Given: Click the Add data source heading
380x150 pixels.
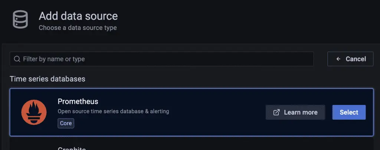Looking at the screenshot, I should (x=78, y=16).
